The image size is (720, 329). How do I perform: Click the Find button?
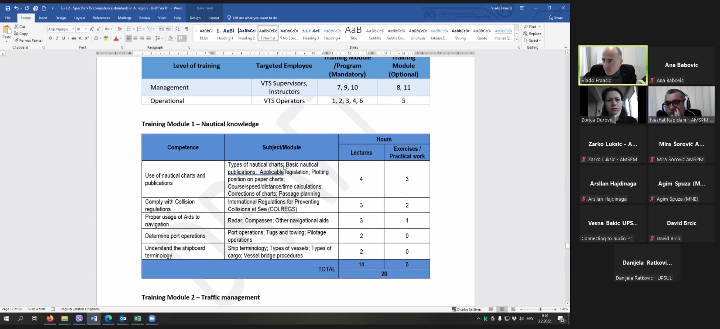pyautogui.click(x=532, y=27)
